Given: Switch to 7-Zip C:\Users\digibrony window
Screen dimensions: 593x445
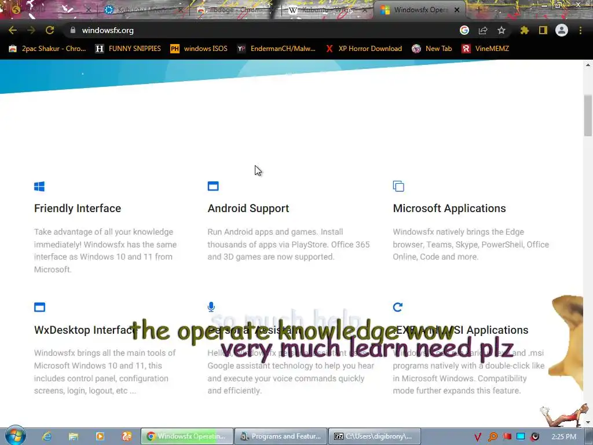Looking at the screenshot, I should (375, 436).
